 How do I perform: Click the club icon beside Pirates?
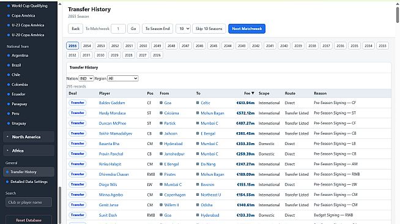point(161,174)
